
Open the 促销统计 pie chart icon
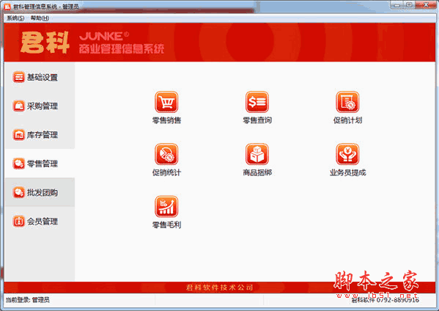166,154
